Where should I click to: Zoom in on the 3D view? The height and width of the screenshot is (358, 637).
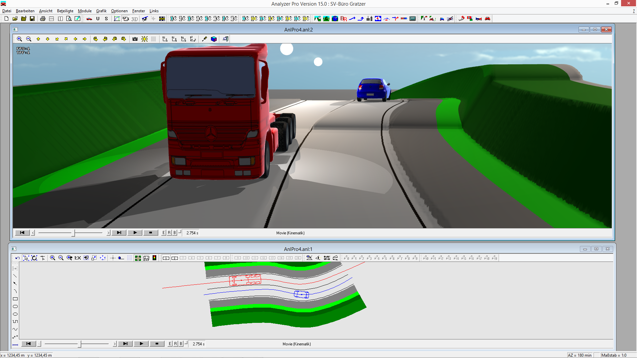[20, 39]
